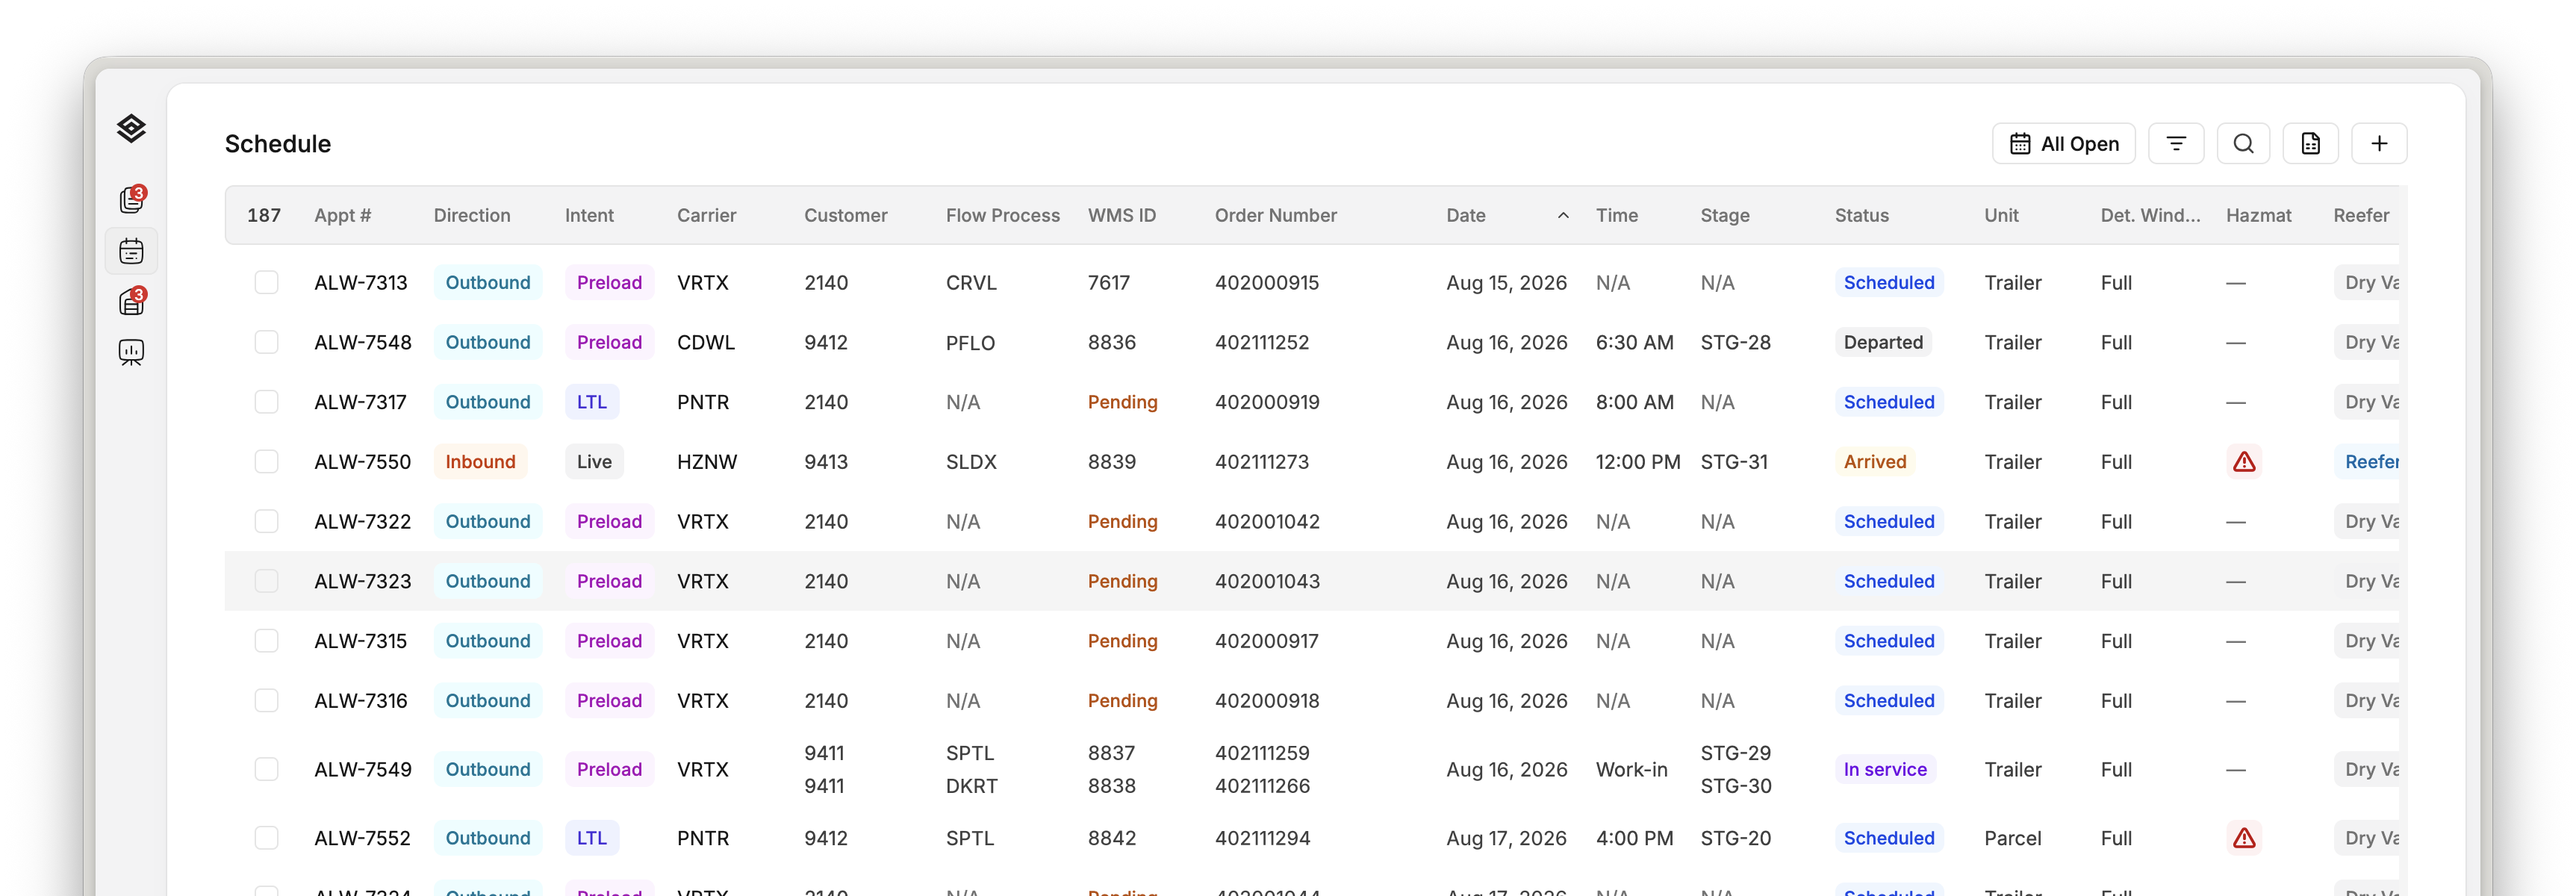Select the checkbox for ALW-7550

(x=266, y=461)
